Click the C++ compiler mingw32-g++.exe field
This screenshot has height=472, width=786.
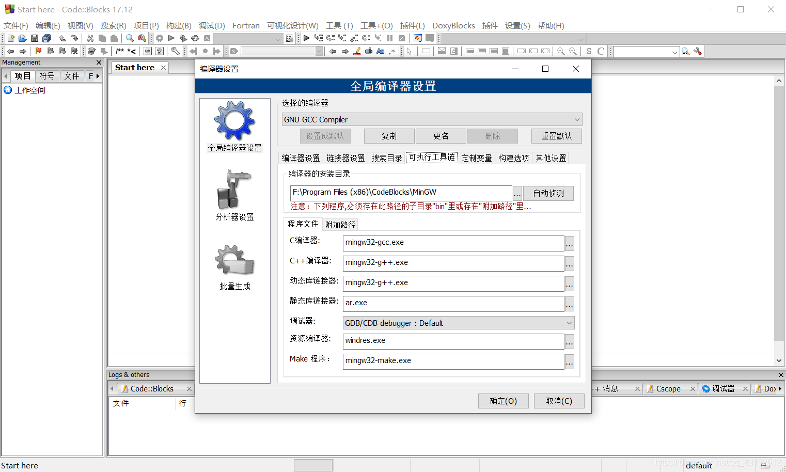click(453, 262)
